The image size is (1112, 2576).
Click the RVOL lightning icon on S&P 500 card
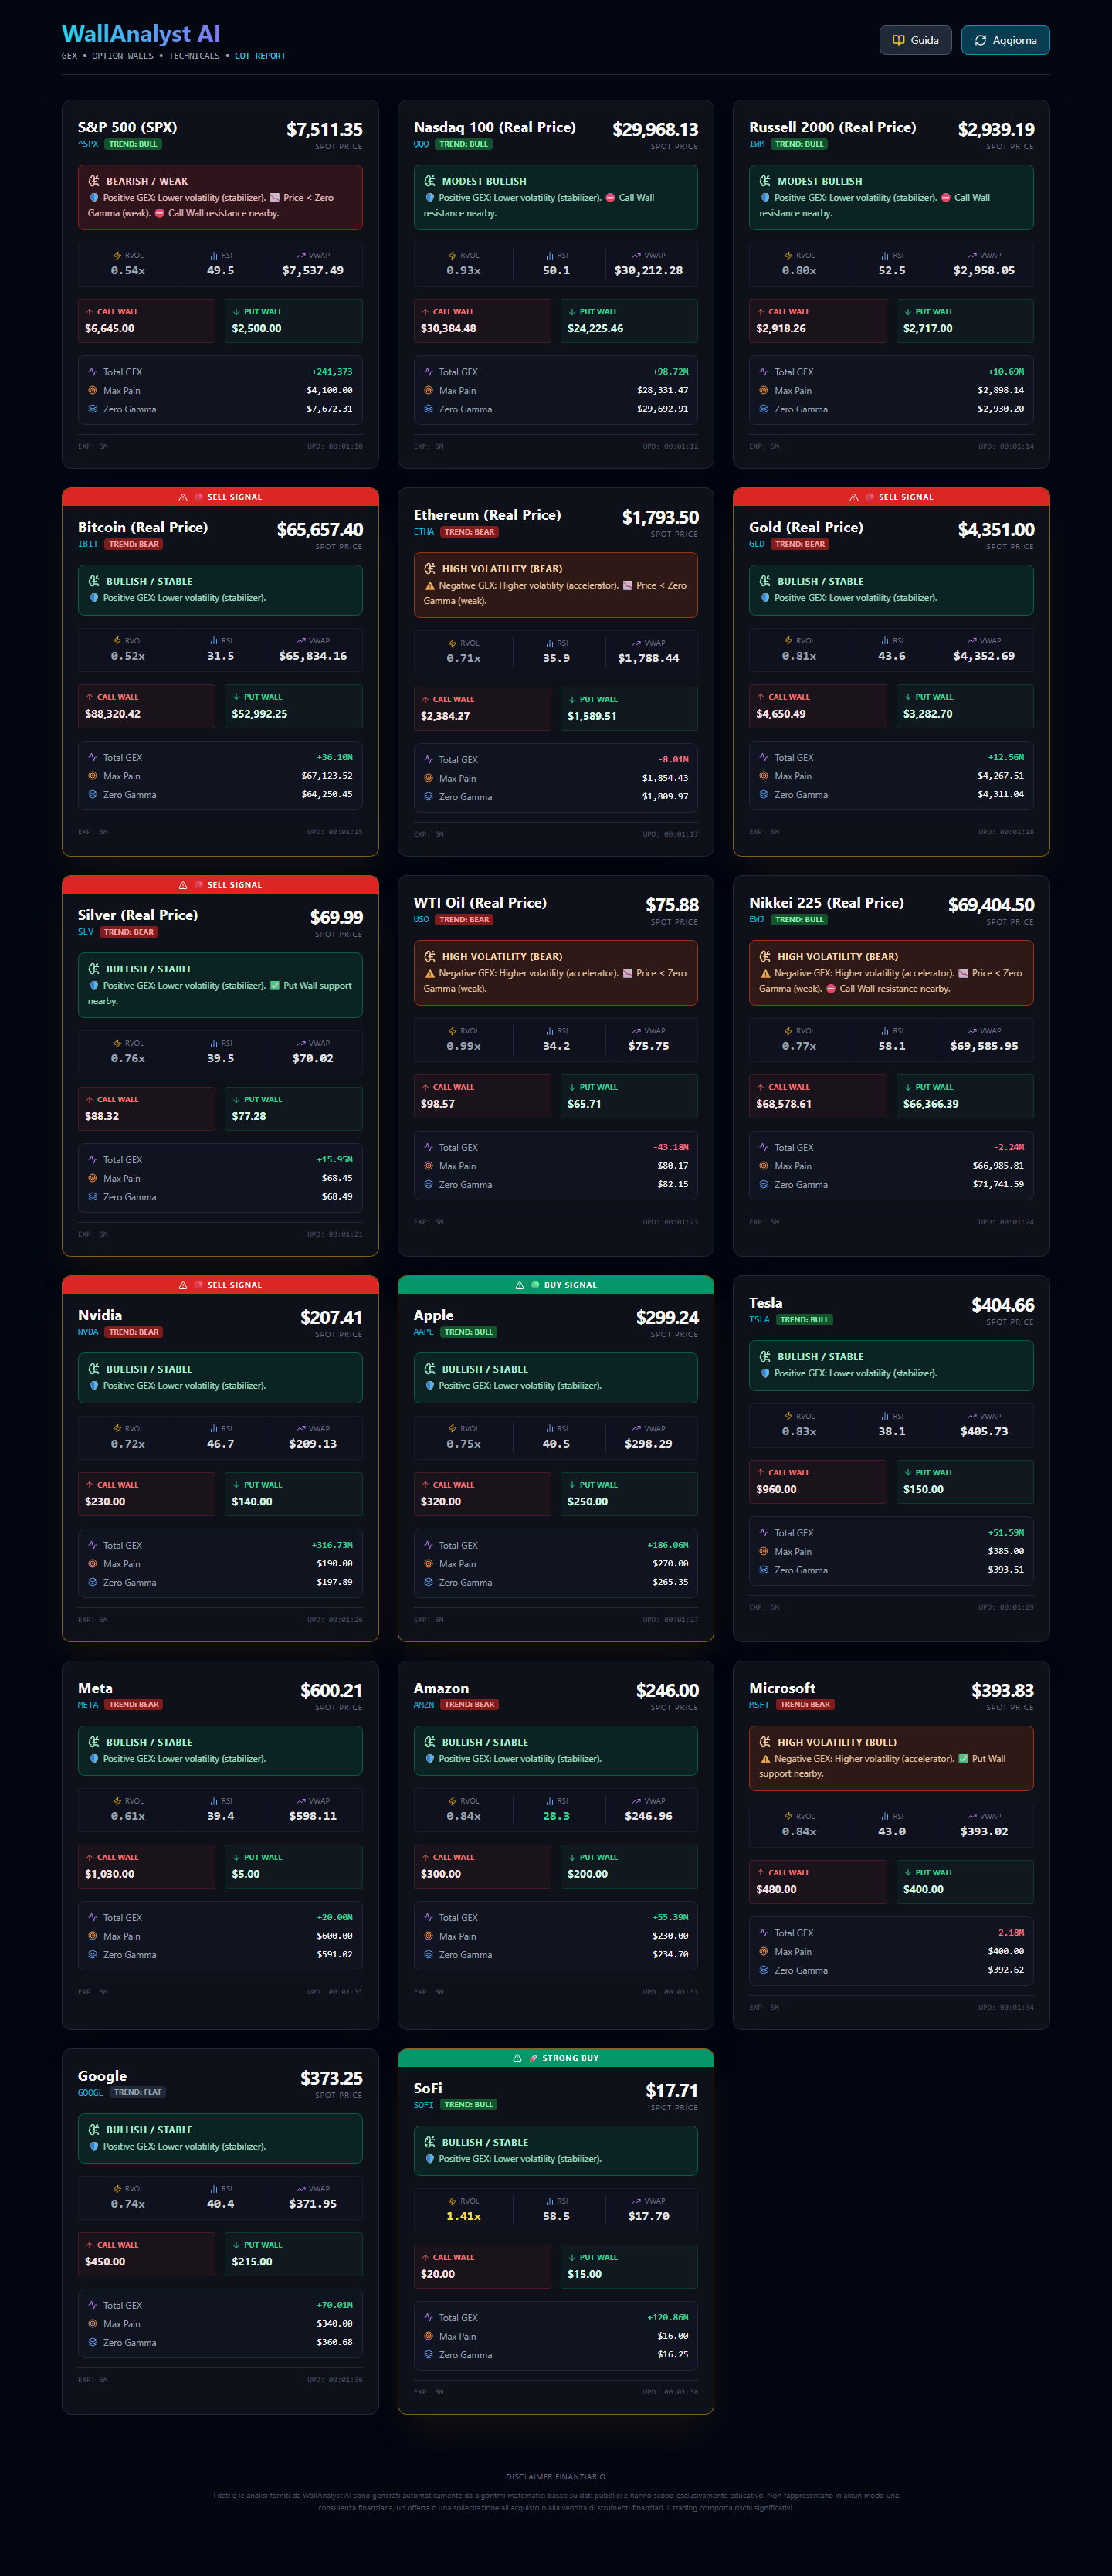pos(117,256)
